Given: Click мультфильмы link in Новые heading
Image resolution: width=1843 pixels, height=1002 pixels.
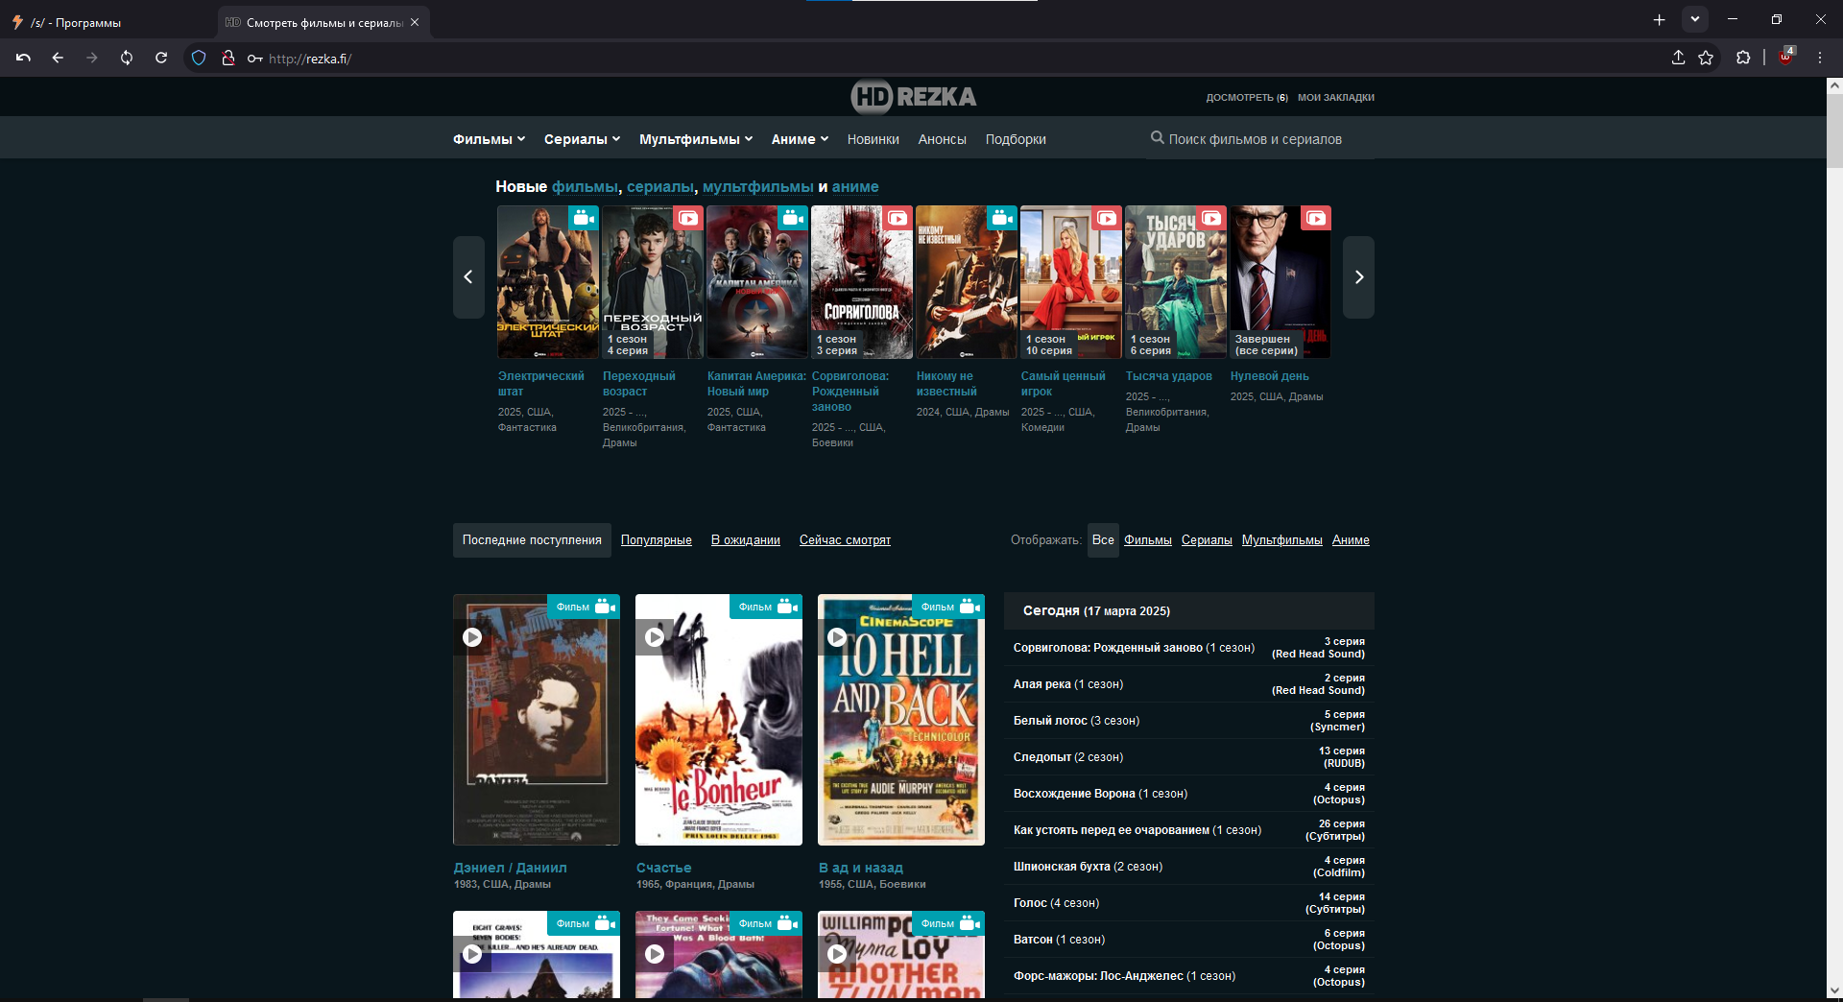Looking at the screenshot, I should pyautogui.click(x=757, y=187).
